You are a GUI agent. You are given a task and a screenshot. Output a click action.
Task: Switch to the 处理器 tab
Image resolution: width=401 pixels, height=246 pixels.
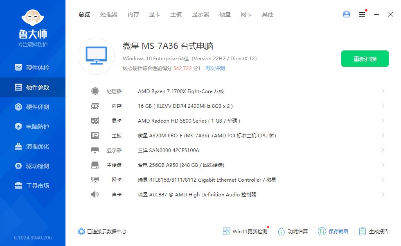click(109, 15)
